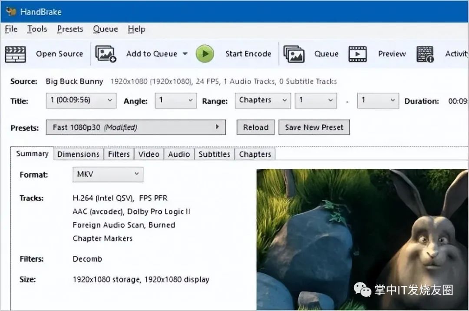
Task: Click the Preview filmstrip icon
Action: [x=357, y=54]
